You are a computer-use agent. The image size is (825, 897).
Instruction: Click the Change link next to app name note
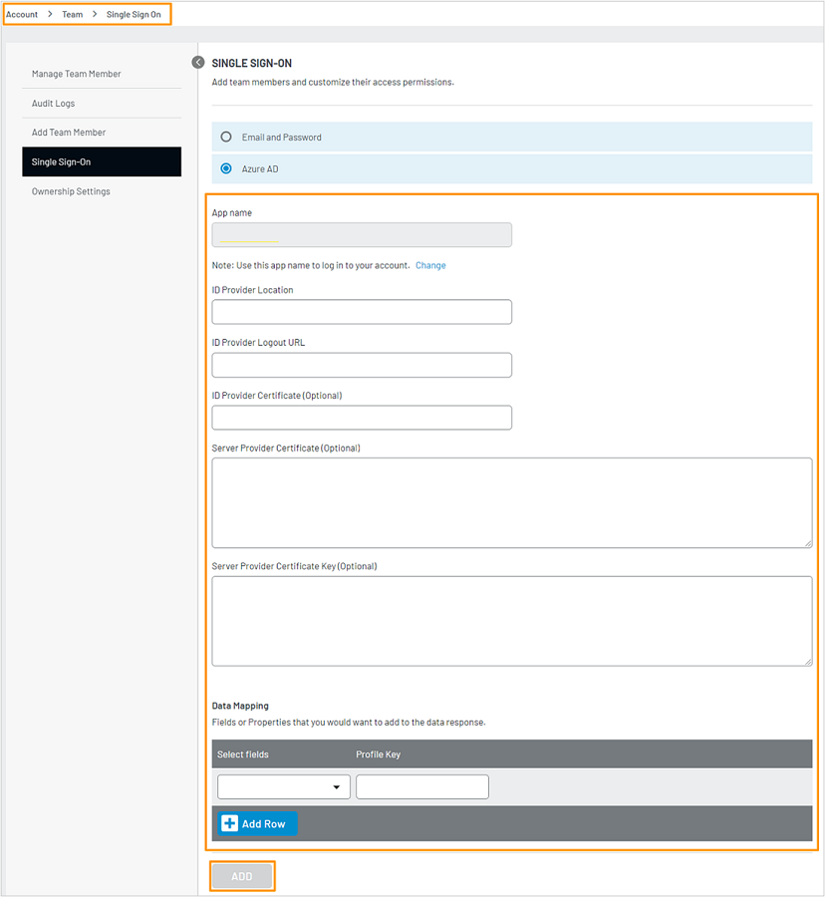point(430,265)
